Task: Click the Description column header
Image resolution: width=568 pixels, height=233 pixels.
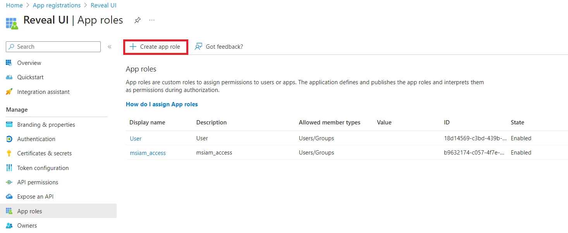Action: (x=212, y=122)
